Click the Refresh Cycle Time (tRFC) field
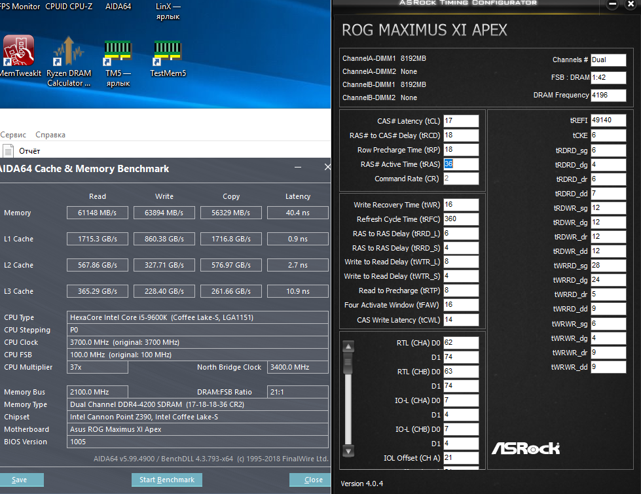This screenshot has width=641, height=494. 461,219
